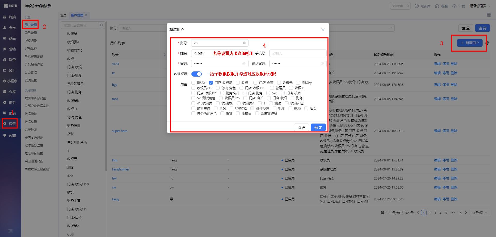Screen dimensions: 496x237
Task: Click the 新增用户 button
Action: tap(470, 43)
